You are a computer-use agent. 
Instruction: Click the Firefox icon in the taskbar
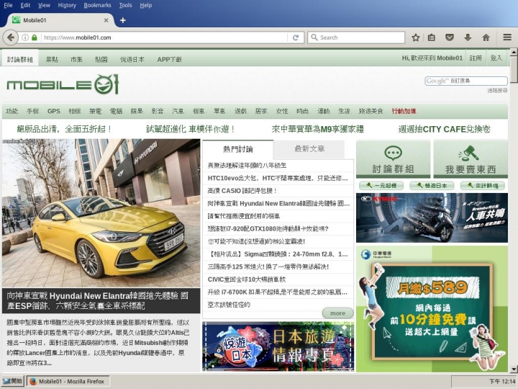coord(33,381)
